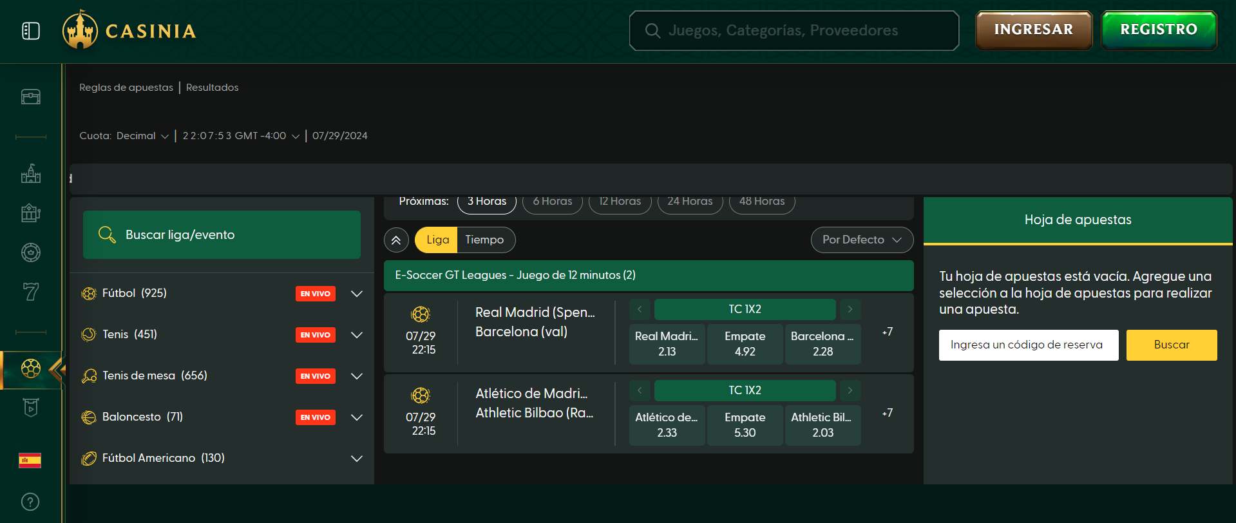
Task: Click the Tenis de mesa paddle icon
Action: pos(89,376)
